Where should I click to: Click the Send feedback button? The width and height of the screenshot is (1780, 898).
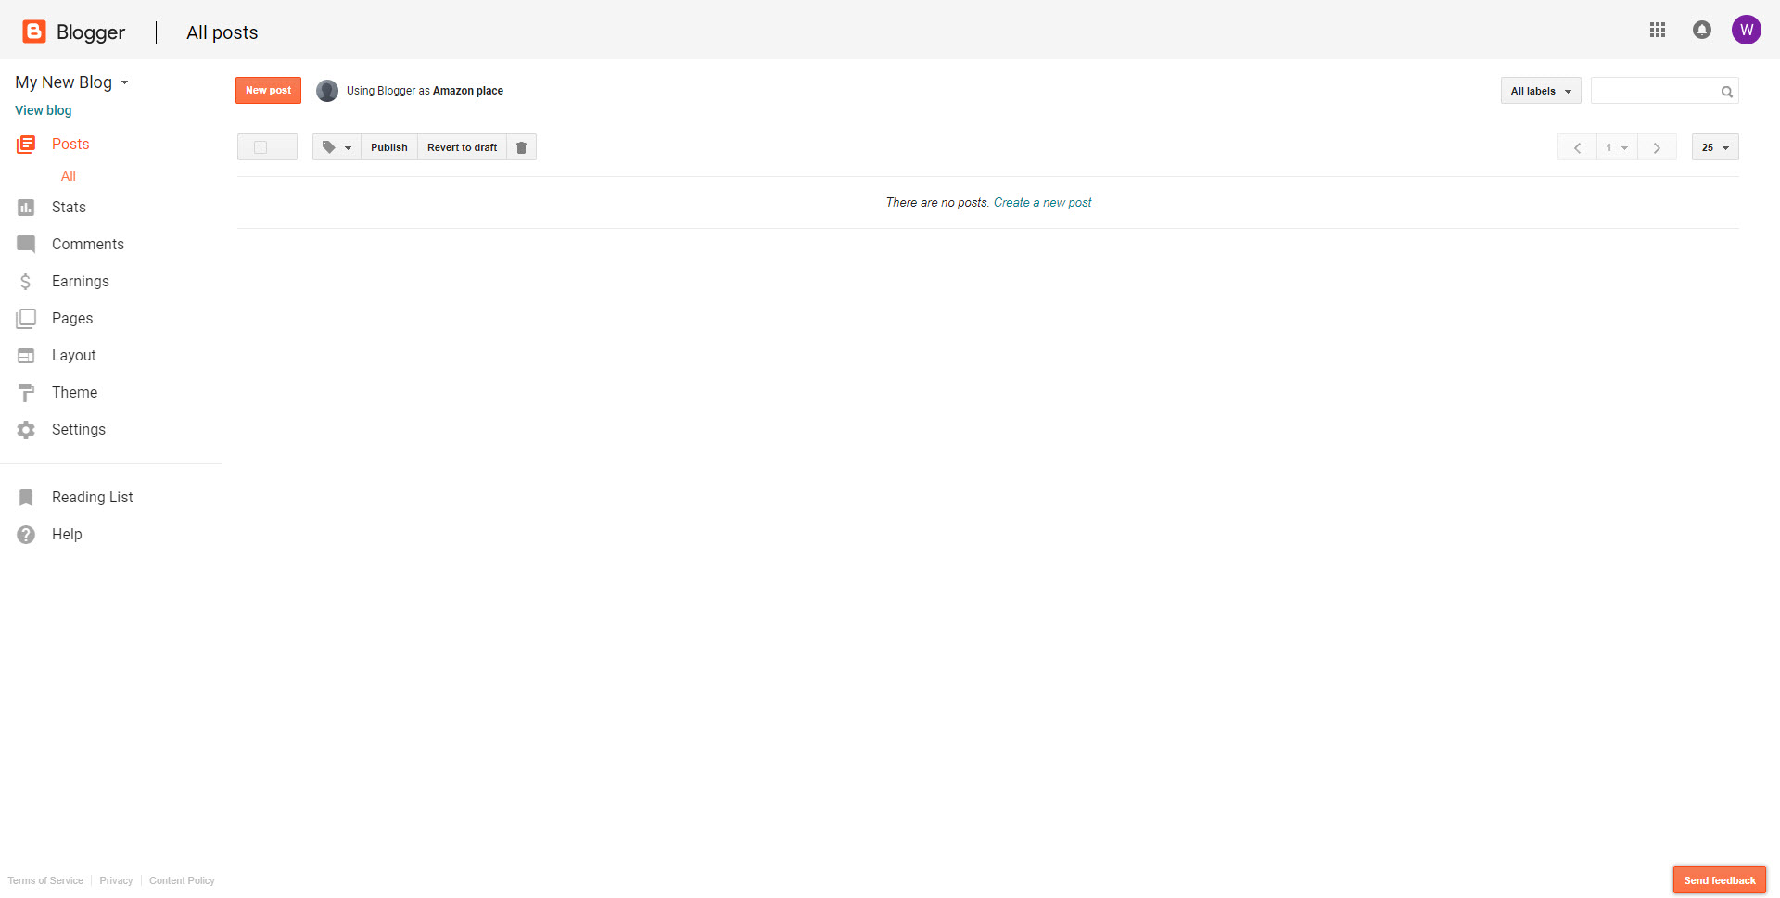pyautogui.click(x=1719, y=880)
